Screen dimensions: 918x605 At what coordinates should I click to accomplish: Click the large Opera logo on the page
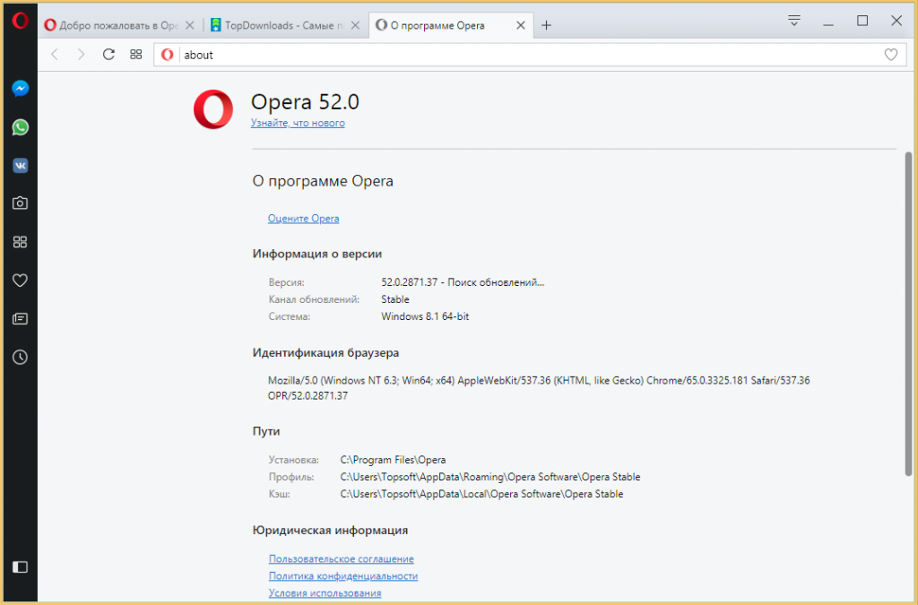[213, 109]
